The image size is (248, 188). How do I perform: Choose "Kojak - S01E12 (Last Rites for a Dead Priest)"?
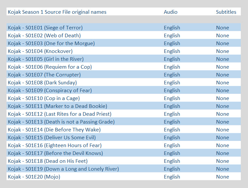pos(60,114)
